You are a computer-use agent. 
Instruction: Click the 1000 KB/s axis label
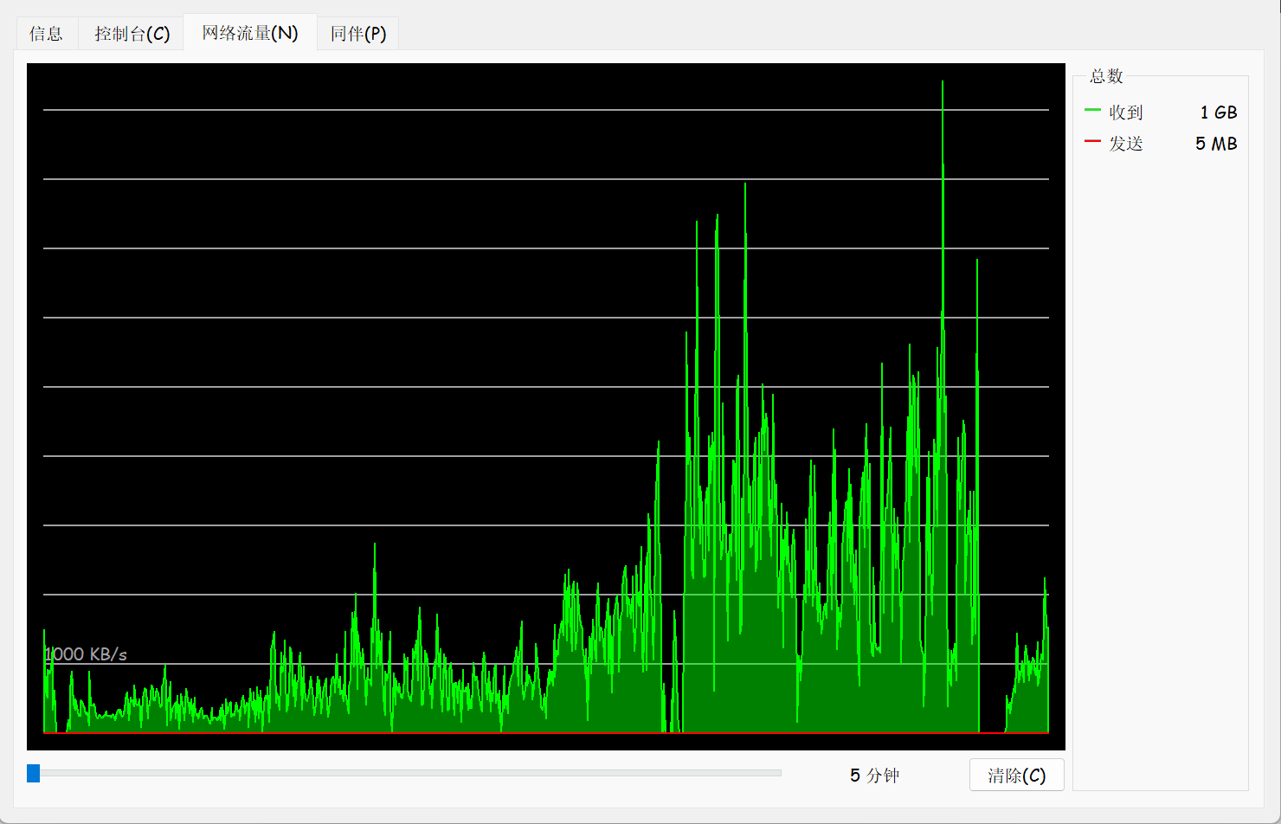(x=87, y=654)
